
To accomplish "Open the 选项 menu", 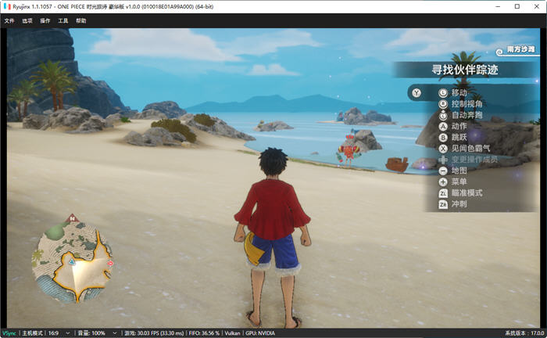I will (x=27, y=20).
